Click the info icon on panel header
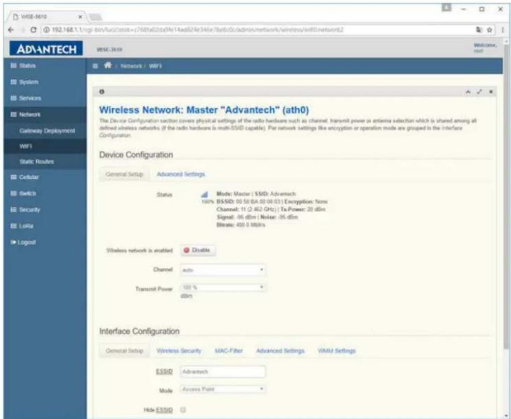The image size is (511, 419). click(x=101, y=92)
